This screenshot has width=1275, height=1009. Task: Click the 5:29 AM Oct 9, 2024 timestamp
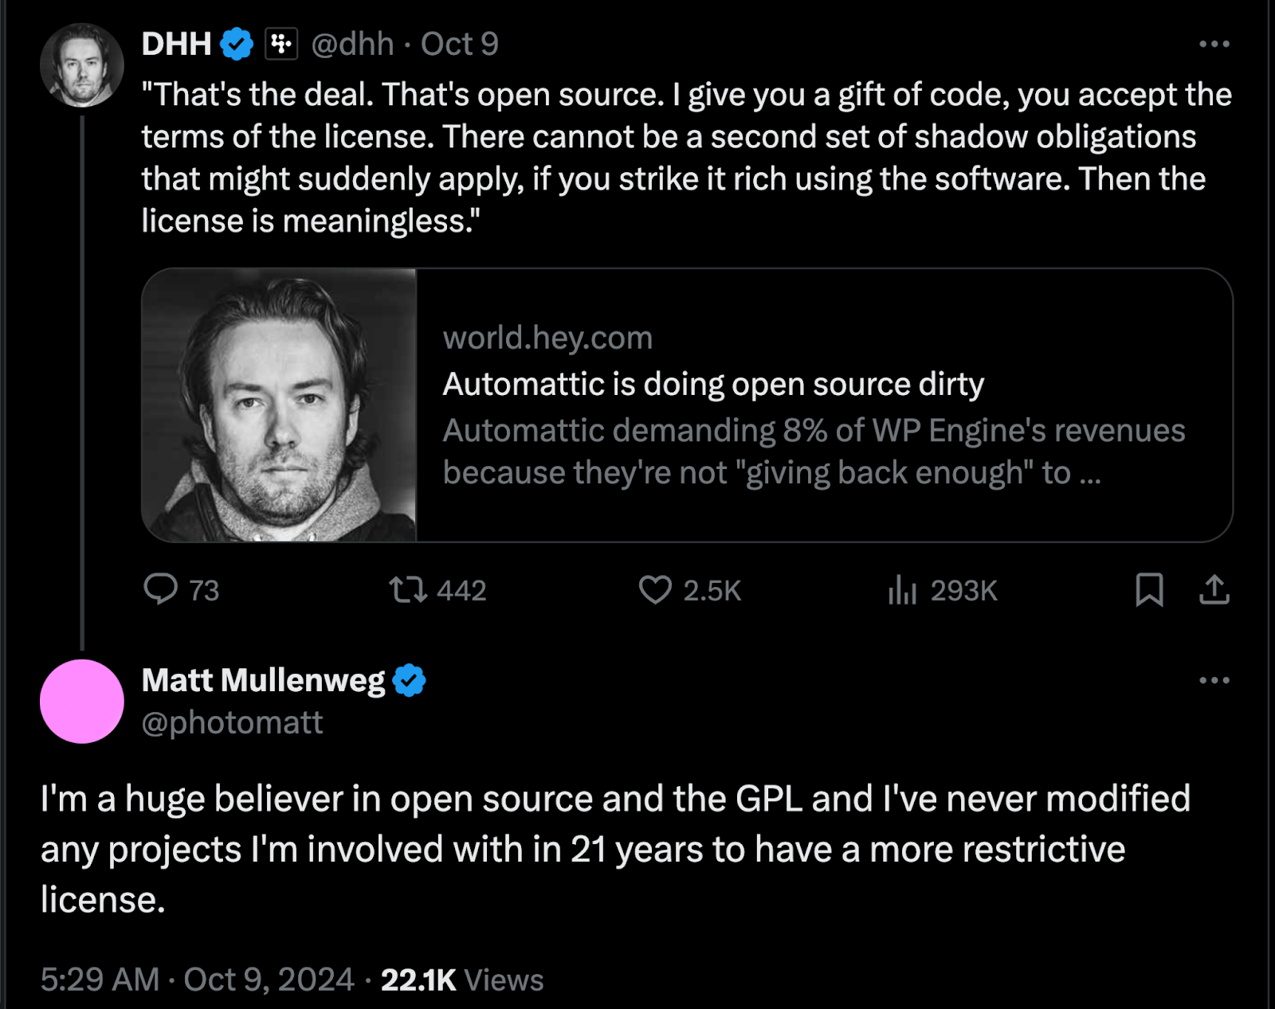tap(197, 980)
